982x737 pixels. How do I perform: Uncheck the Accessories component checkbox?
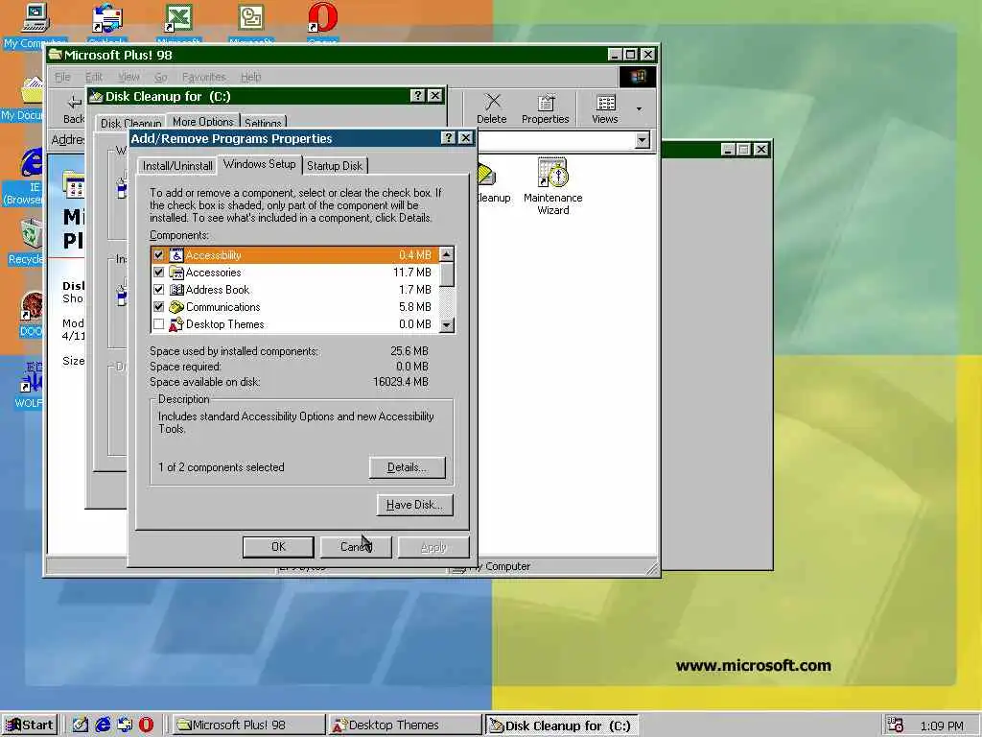pyautogui.click(x=158, y=273)
